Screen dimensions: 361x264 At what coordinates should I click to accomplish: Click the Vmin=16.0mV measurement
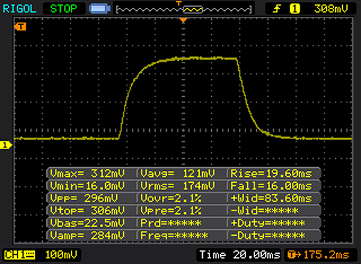coord(87,185)
